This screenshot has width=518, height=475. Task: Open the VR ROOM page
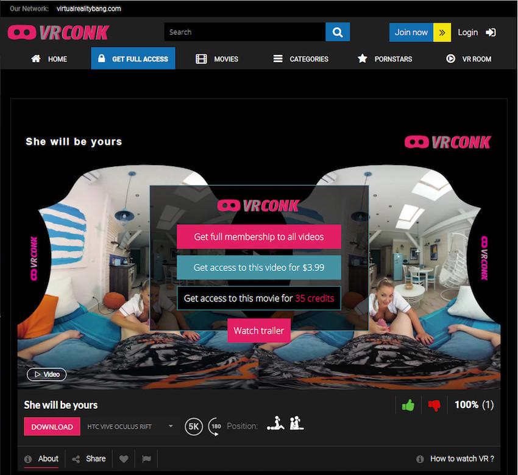click(469, 58)
